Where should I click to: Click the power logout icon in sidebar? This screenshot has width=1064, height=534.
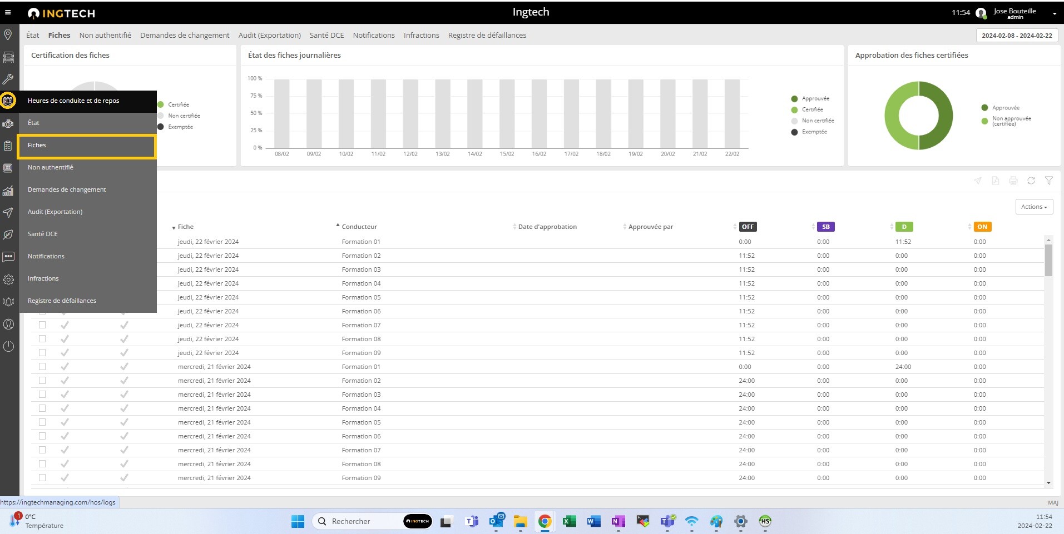click(x=8, y=346)
